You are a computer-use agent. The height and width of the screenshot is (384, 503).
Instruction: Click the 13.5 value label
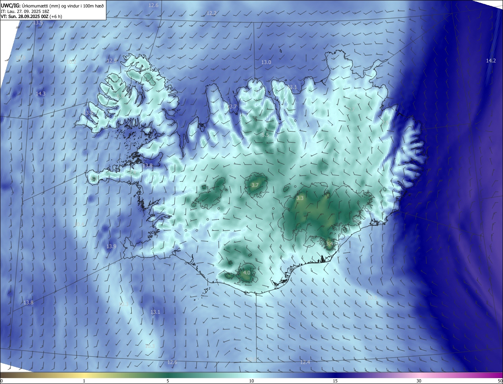click(38, 23)
